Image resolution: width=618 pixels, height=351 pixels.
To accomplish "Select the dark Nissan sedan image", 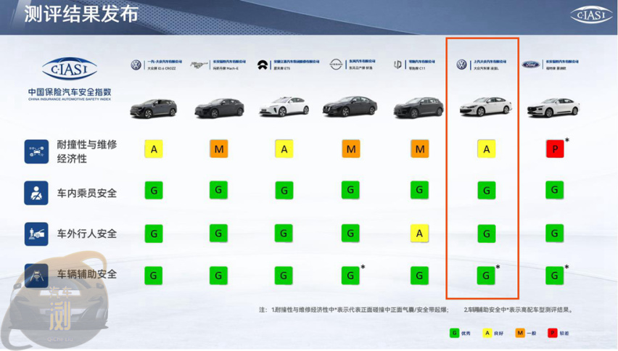I will click(x=350, y=106).
